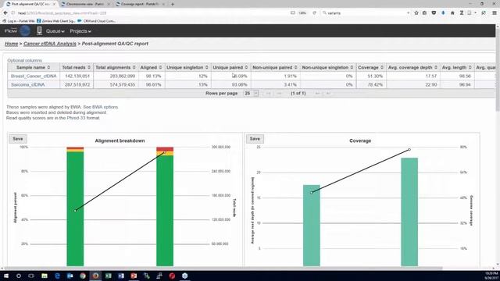Open browser downloads arrow icon

coord(443,12)
